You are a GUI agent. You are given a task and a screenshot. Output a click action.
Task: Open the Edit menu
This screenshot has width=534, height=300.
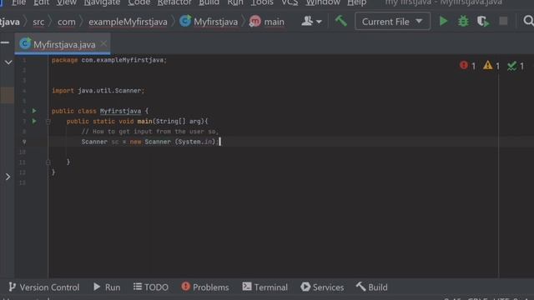click(x=41, y=2)
